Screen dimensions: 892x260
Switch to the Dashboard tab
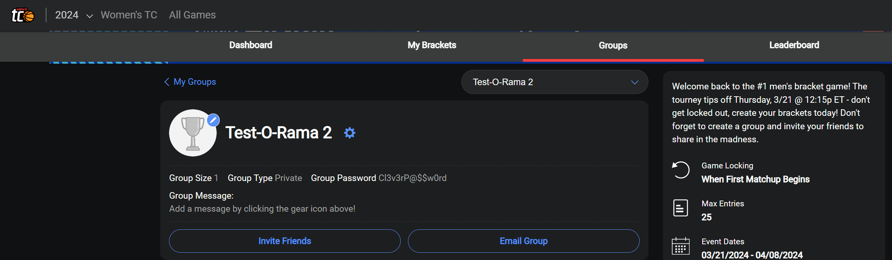251,45
